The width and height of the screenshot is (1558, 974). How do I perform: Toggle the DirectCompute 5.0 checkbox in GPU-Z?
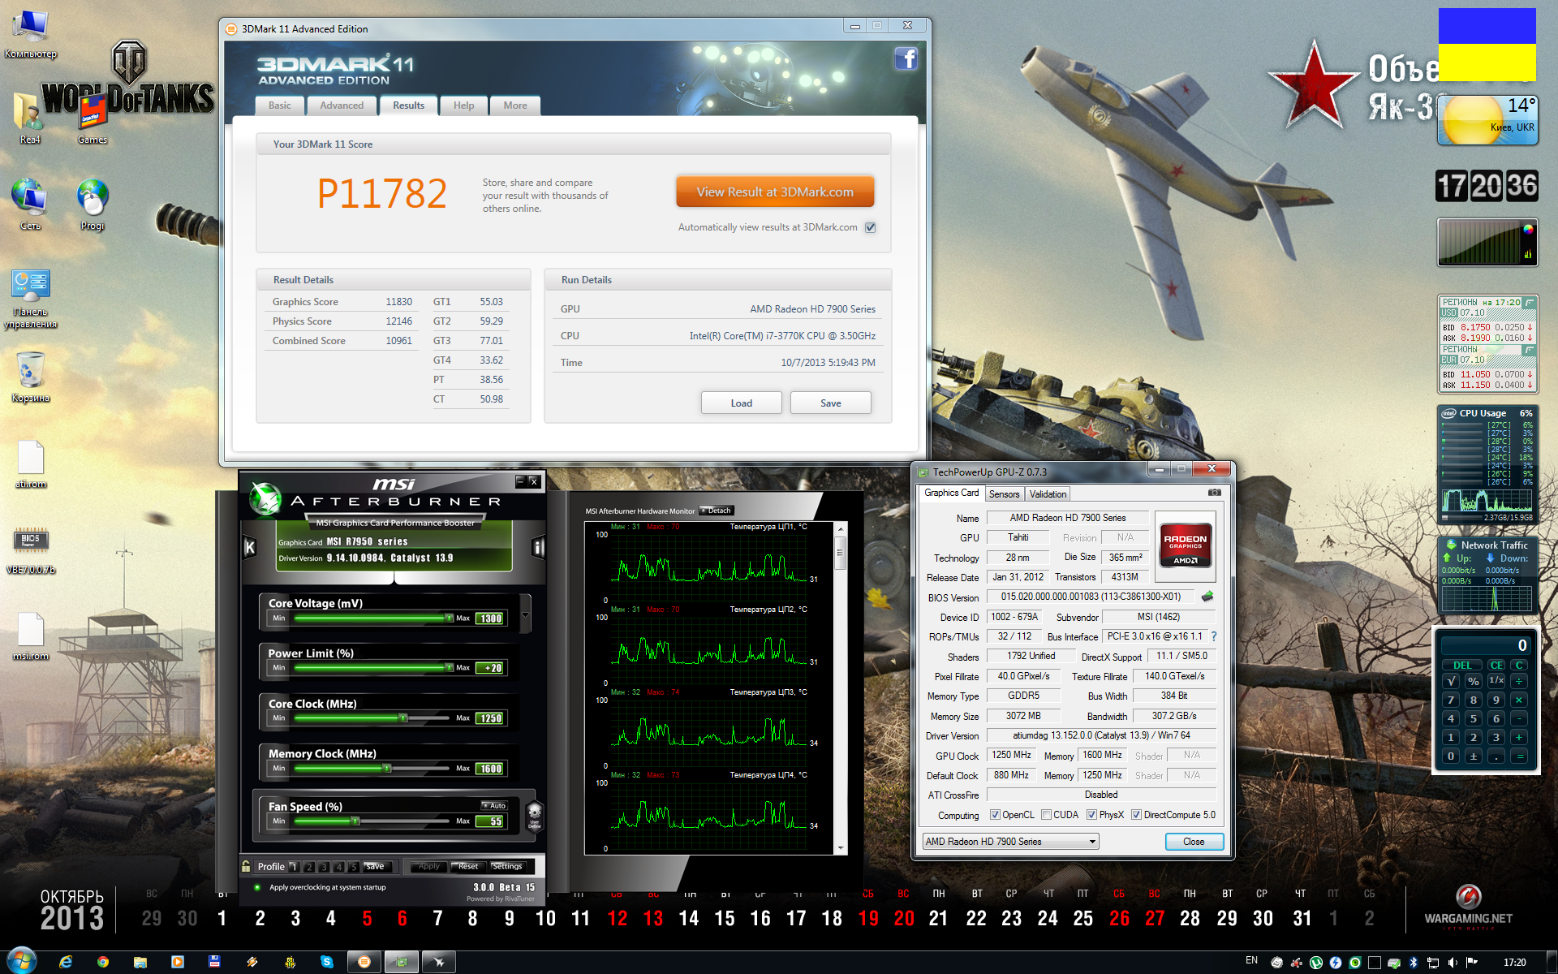pyautogui.click(x=1136, y=815)
